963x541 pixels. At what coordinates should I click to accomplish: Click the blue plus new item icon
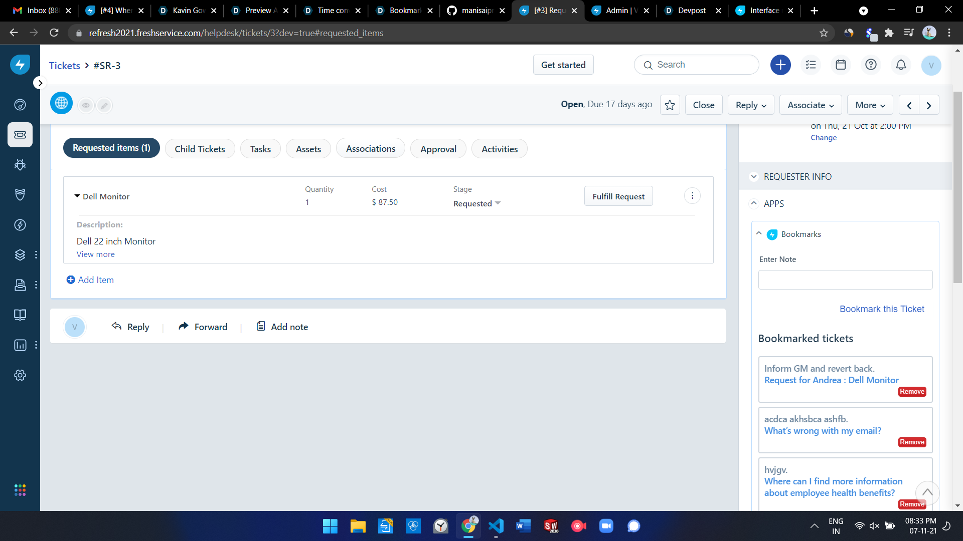[x=780, y=65]
